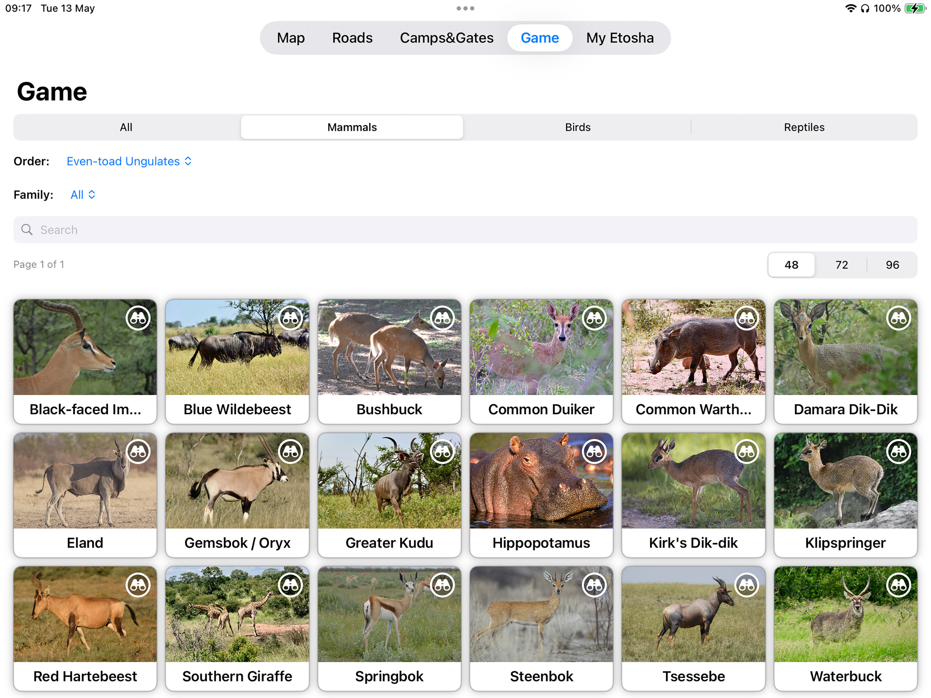Image resolution: width=931 pixels, height=698 pixels.
Task: Tap binoculars icon on Klipspringer card
Action: pos(899,451)
